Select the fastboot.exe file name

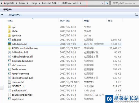coord(19,69)
